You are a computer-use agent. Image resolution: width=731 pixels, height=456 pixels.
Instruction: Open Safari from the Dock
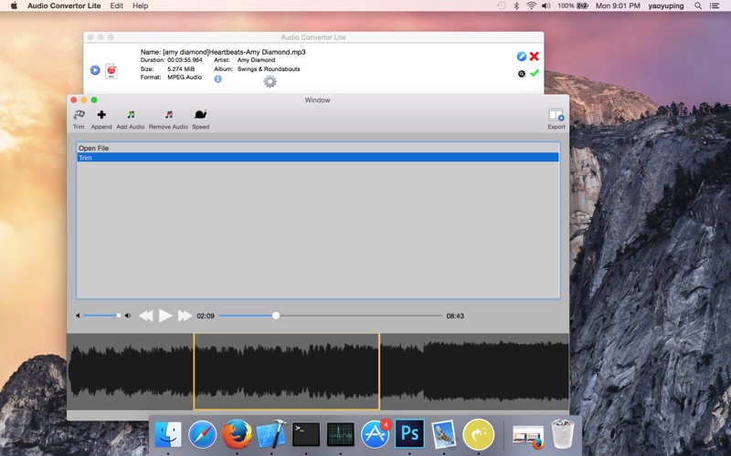(202, 434)
